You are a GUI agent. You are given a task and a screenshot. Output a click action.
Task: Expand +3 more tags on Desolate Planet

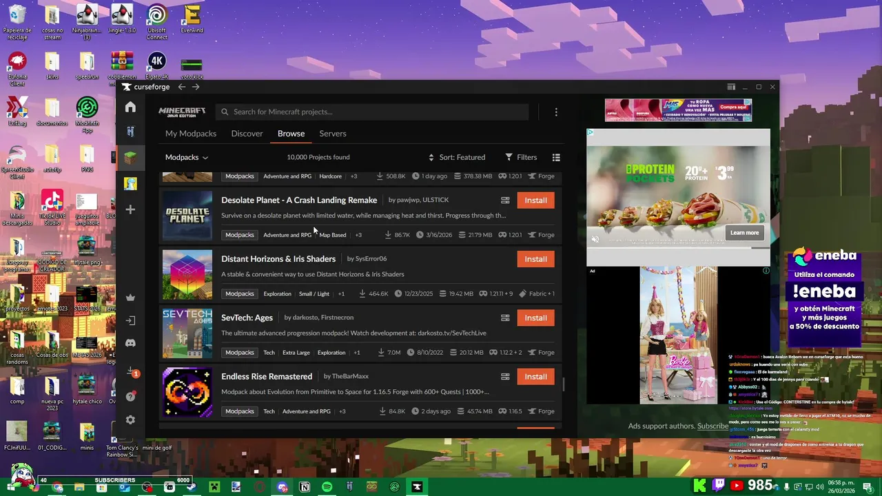pyautogui.click(x=358, y=235)
